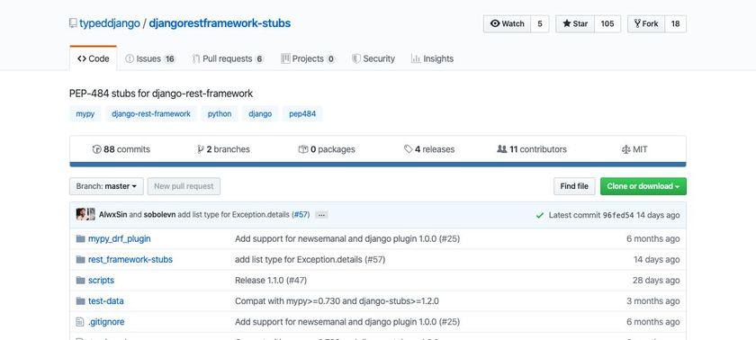Click the Watch button
The image size is (756, 340).
507,23
